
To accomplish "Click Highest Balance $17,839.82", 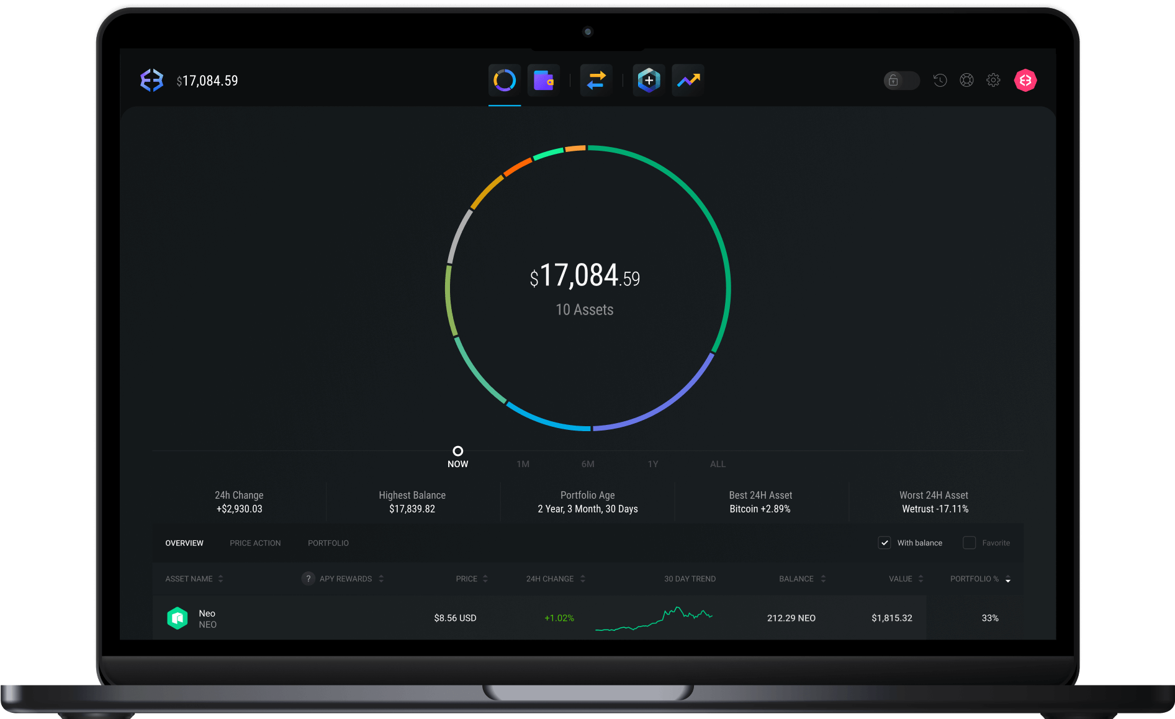I will 412,509.
